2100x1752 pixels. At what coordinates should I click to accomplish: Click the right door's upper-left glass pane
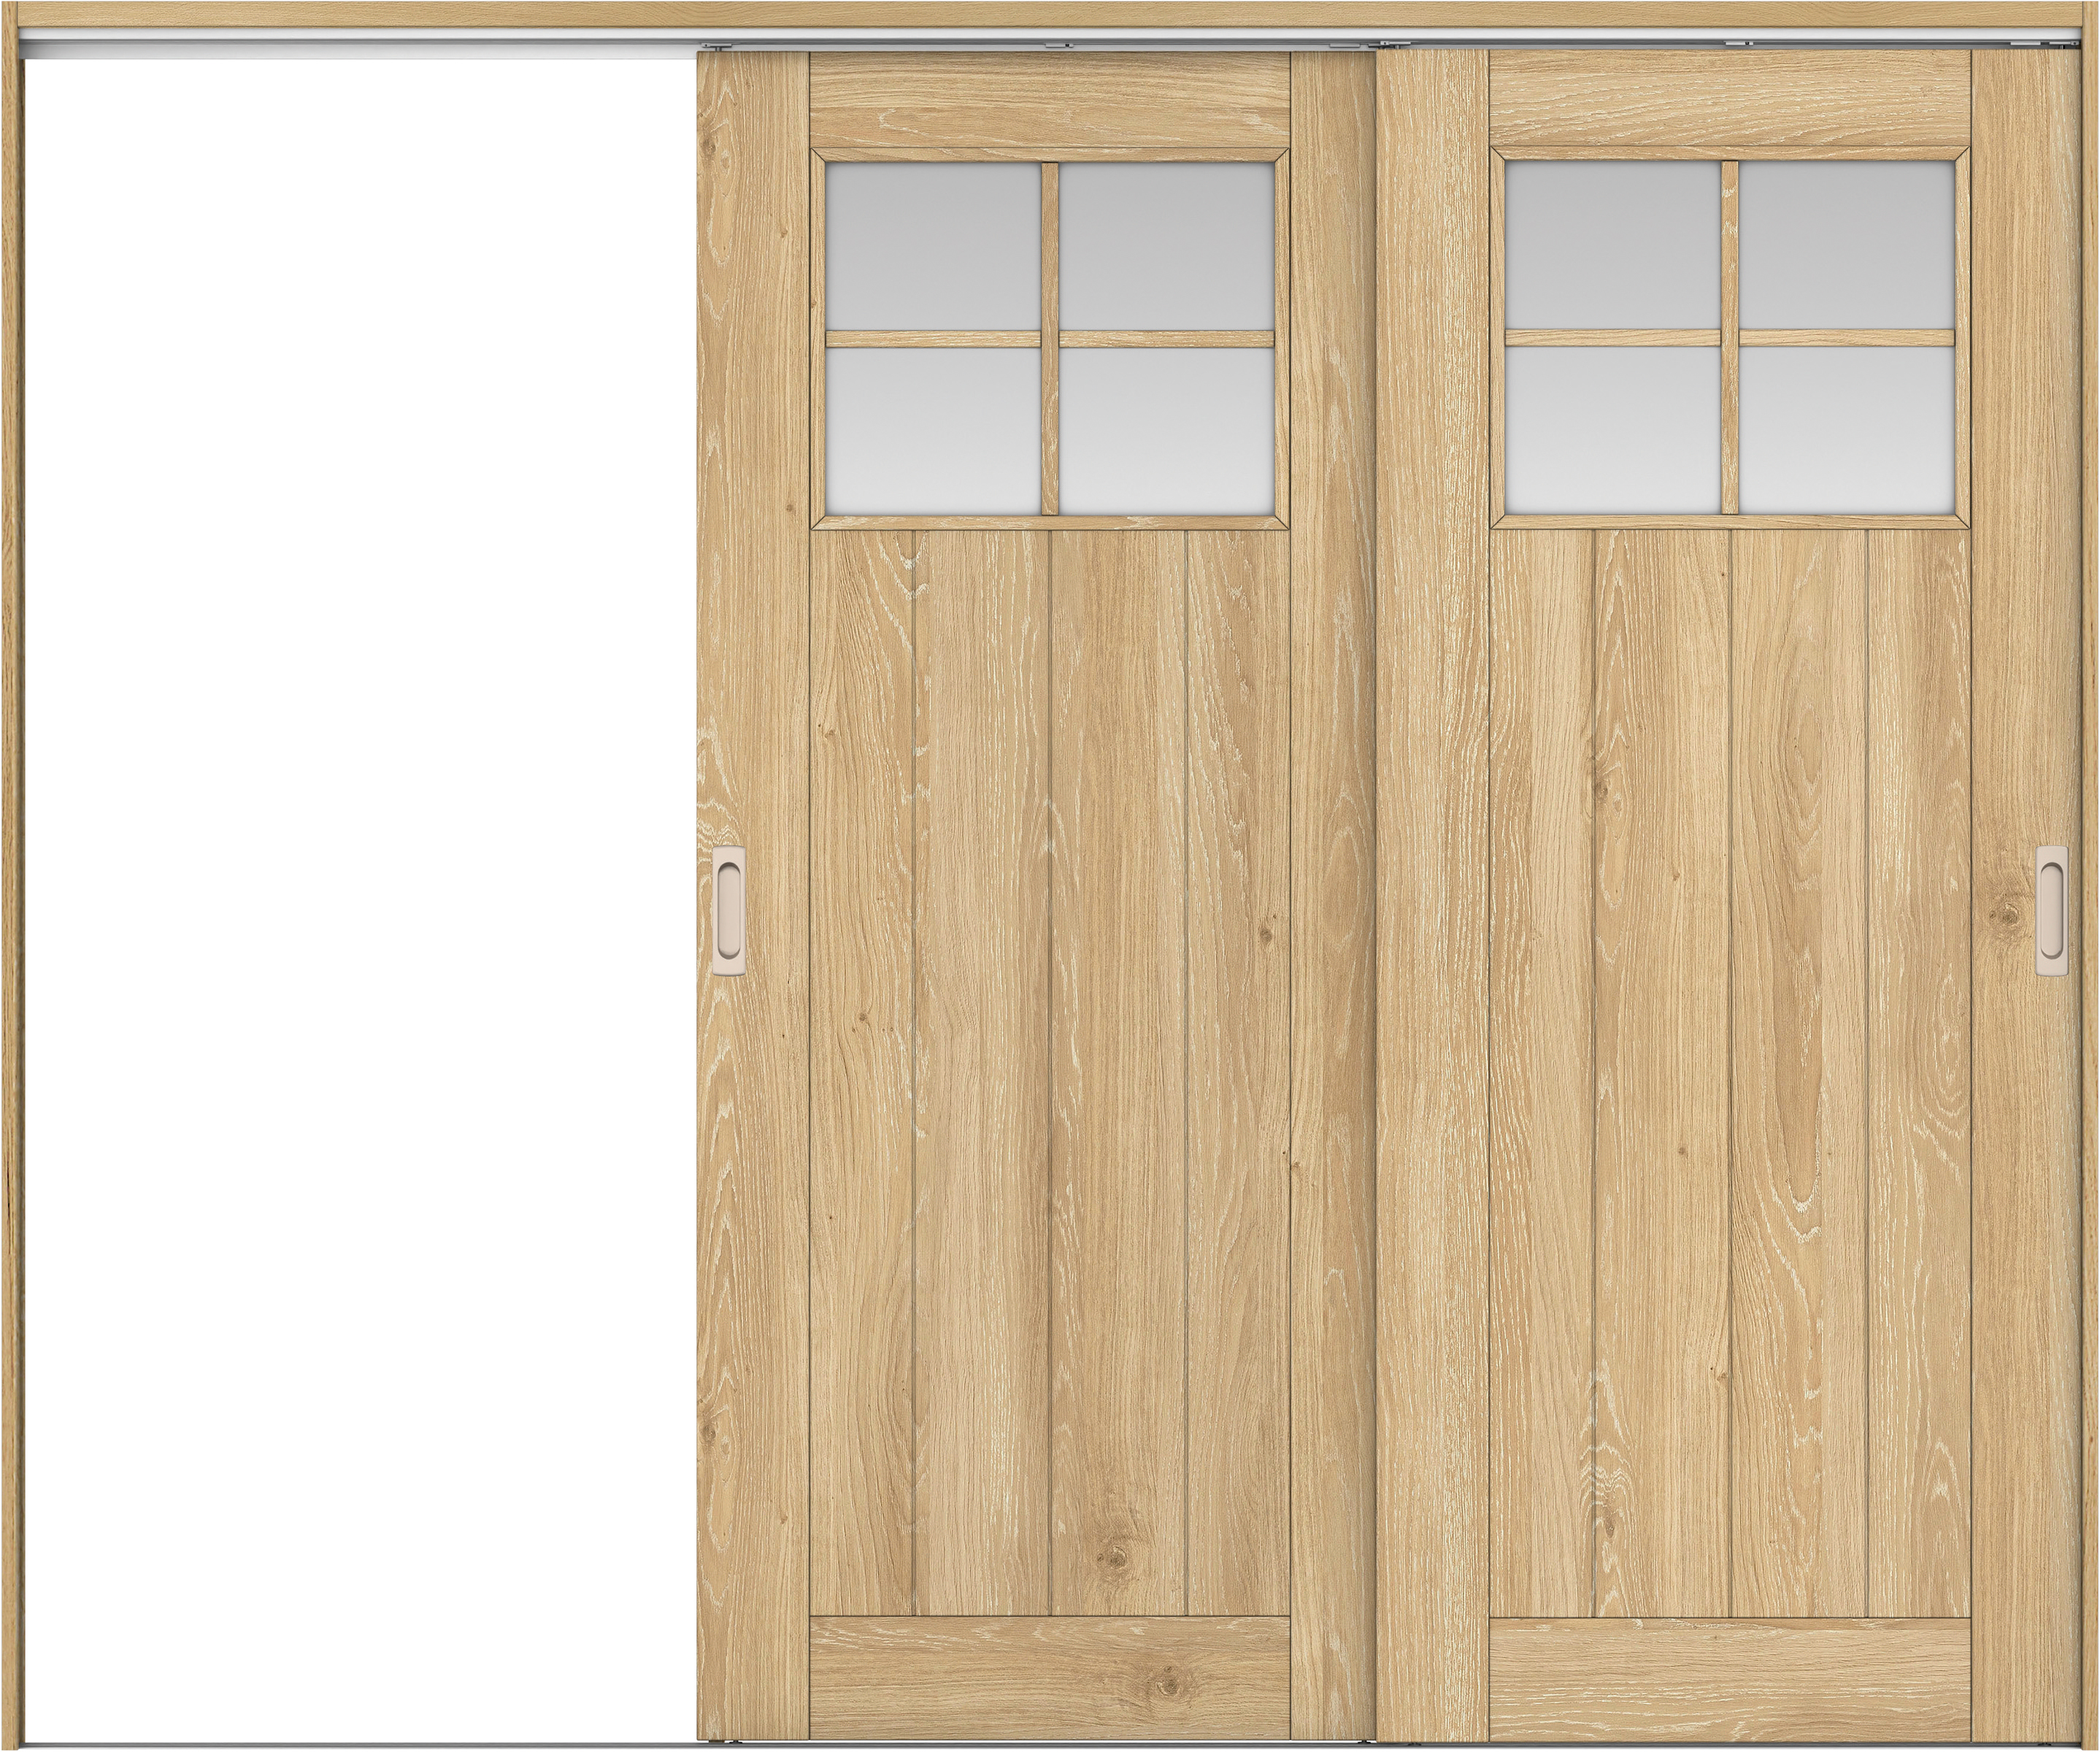click(x=1612, y=245)
